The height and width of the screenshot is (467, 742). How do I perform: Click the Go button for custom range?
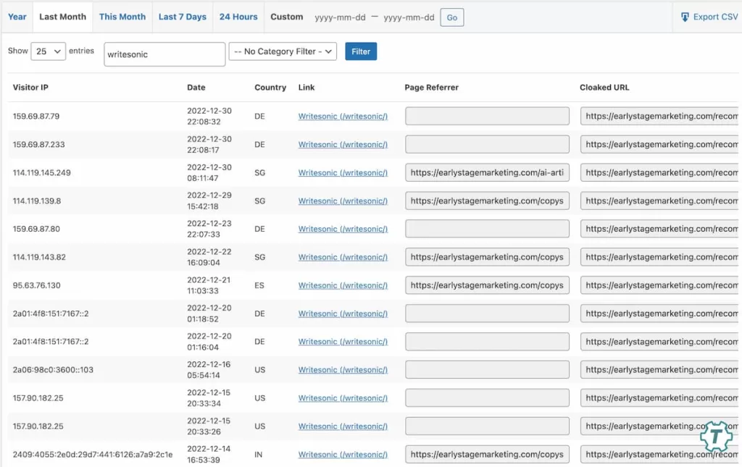(x=452, y=17)
